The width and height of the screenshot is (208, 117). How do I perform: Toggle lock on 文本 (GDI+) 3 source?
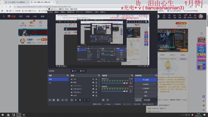point(96,86)
